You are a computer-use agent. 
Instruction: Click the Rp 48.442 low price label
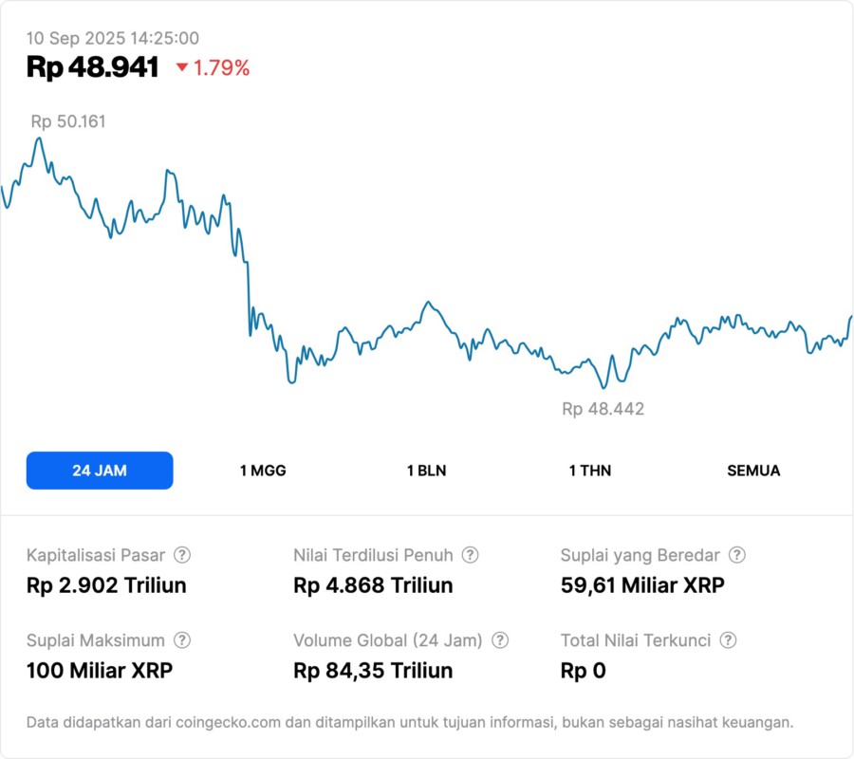coord(603,409)
